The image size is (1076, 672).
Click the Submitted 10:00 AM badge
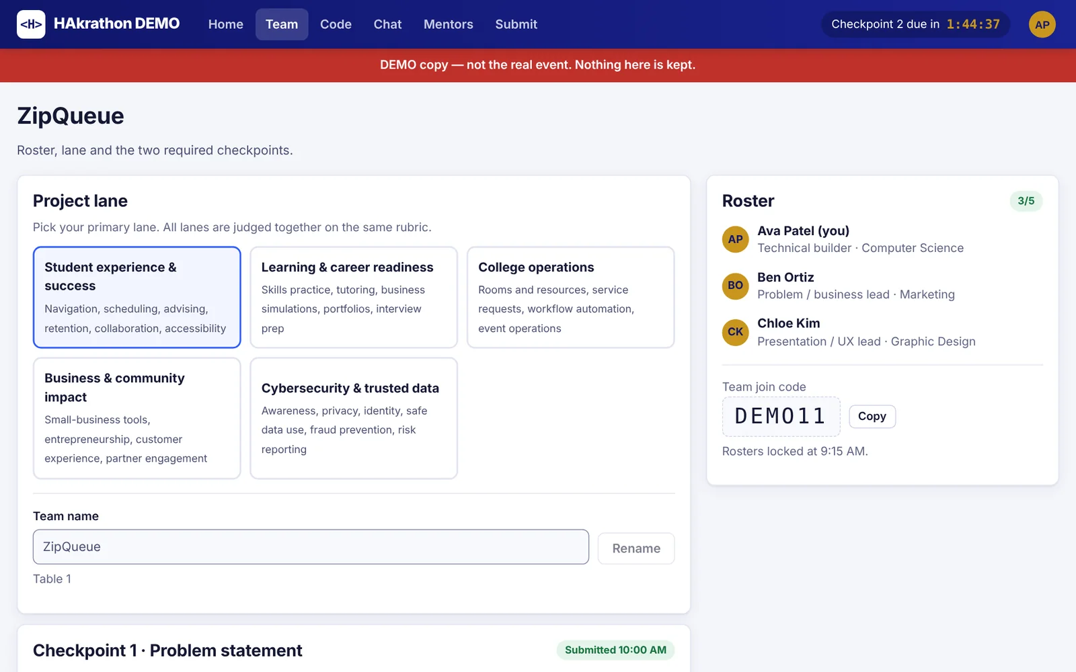pyautogui.click(x=615, y=650)
